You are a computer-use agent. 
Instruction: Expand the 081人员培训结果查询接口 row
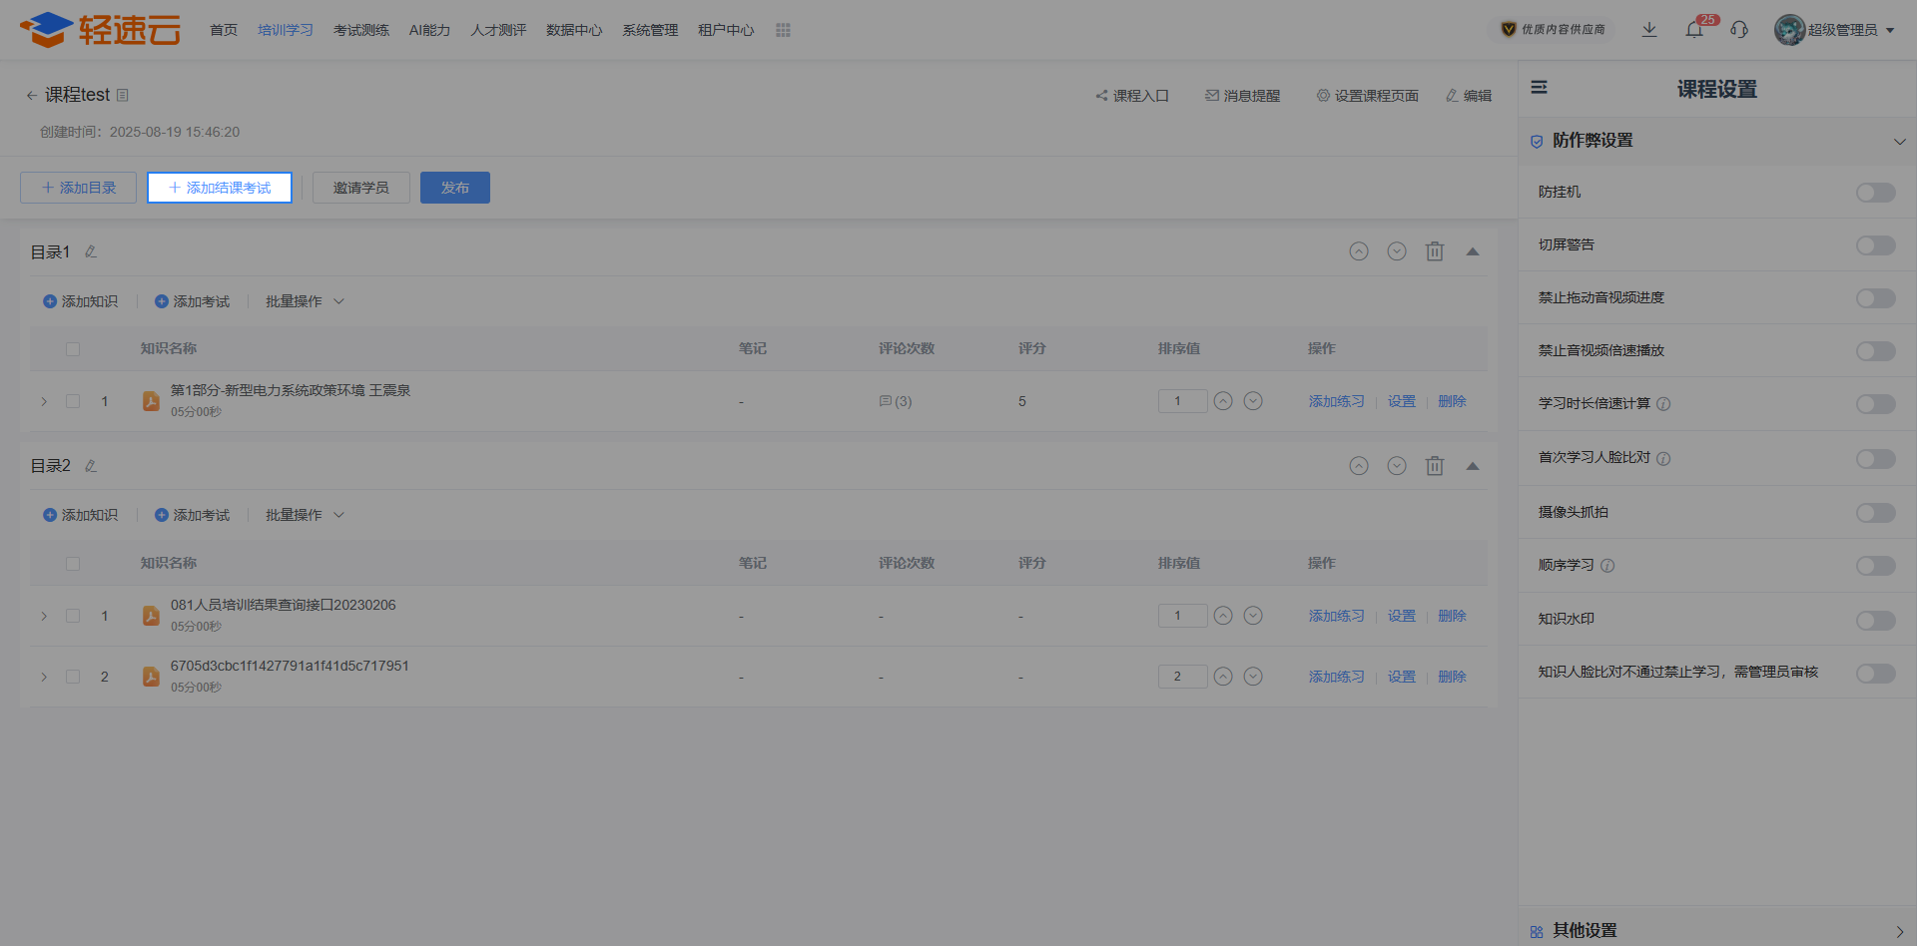point(44,617)
